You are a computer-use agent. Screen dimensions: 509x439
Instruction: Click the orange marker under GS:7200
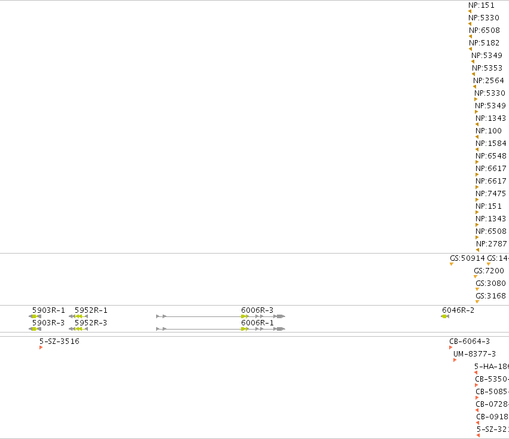(x=476, y=277)
